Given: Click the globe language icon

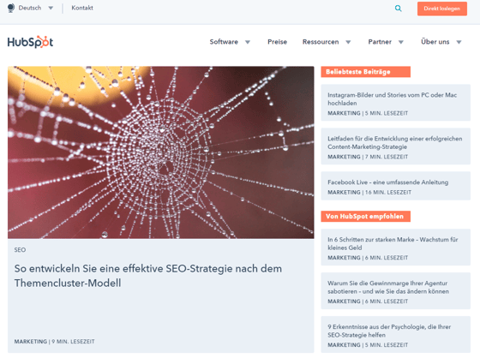Looking at the screenshot, I should tap(11, 8).
